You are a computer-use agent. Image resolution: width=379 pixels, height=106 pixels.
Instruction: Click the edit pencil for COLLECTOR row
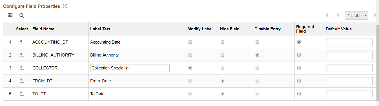[x=21, y=68]
